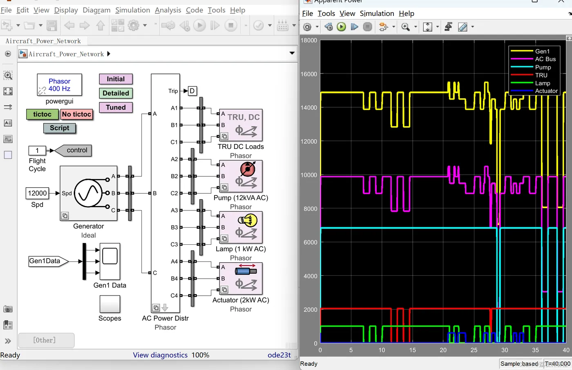Open the dropdown beside the Open folder icon

tap(40, 26)
